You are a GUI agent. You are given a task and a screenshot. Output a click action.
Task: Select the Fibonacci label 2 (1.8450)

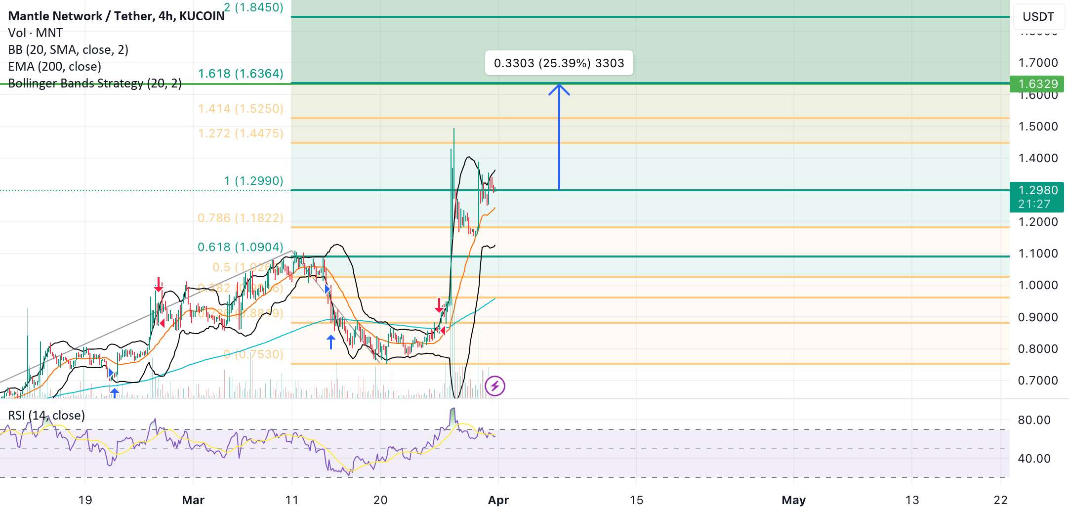pos(254,7)
